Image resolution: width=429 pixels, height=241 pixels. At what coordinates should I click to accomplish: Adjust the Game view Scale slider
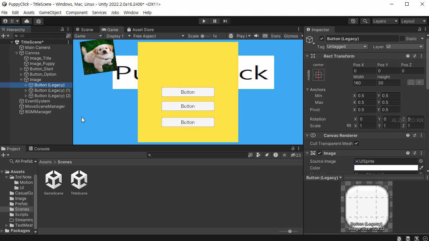click(x=205, y=36)
